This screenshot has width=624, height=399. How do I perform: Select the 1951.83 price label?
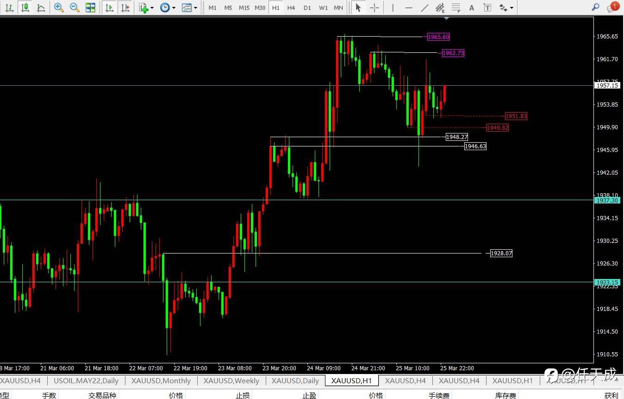516,116
